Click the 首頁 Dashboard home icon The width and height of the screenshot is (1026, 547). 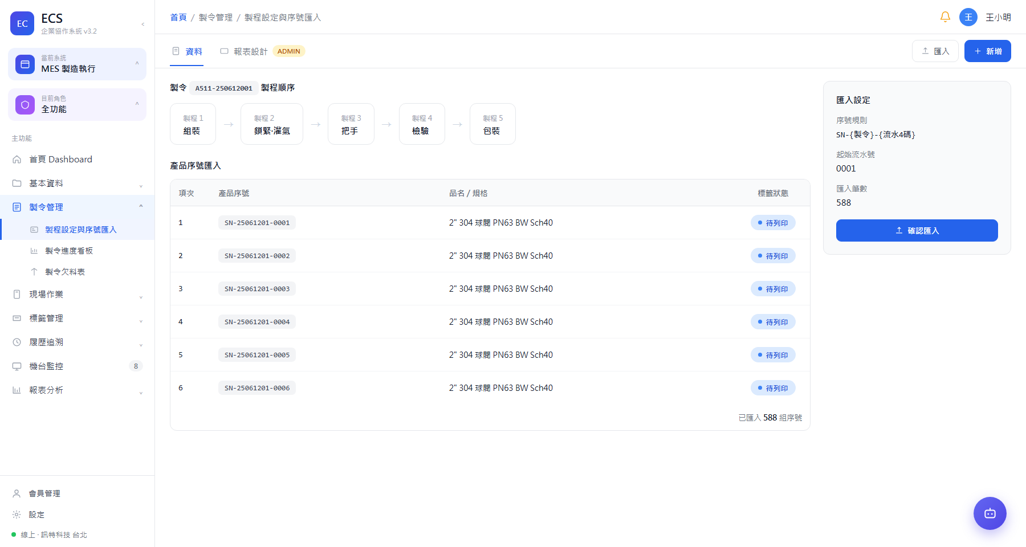coord(17,160)
